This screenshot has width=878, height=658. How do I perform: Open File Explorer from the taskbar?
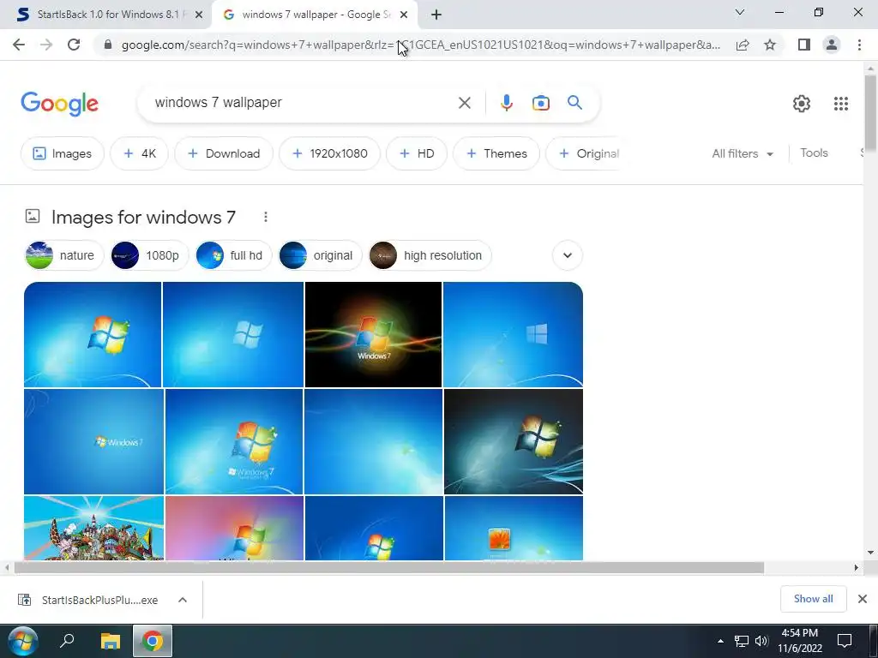pyautogui.click(x=111, y=641)
